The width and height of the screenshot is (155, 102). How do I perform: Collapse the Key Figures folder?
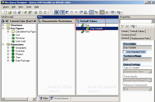3,28
